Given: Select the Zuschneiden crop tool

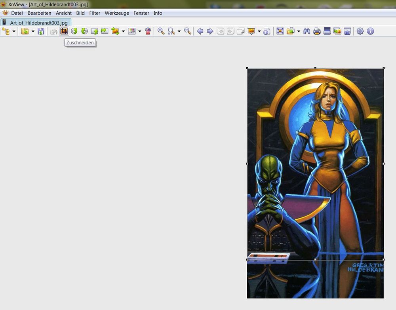Looking at the screenshot, I should point(64,31).
